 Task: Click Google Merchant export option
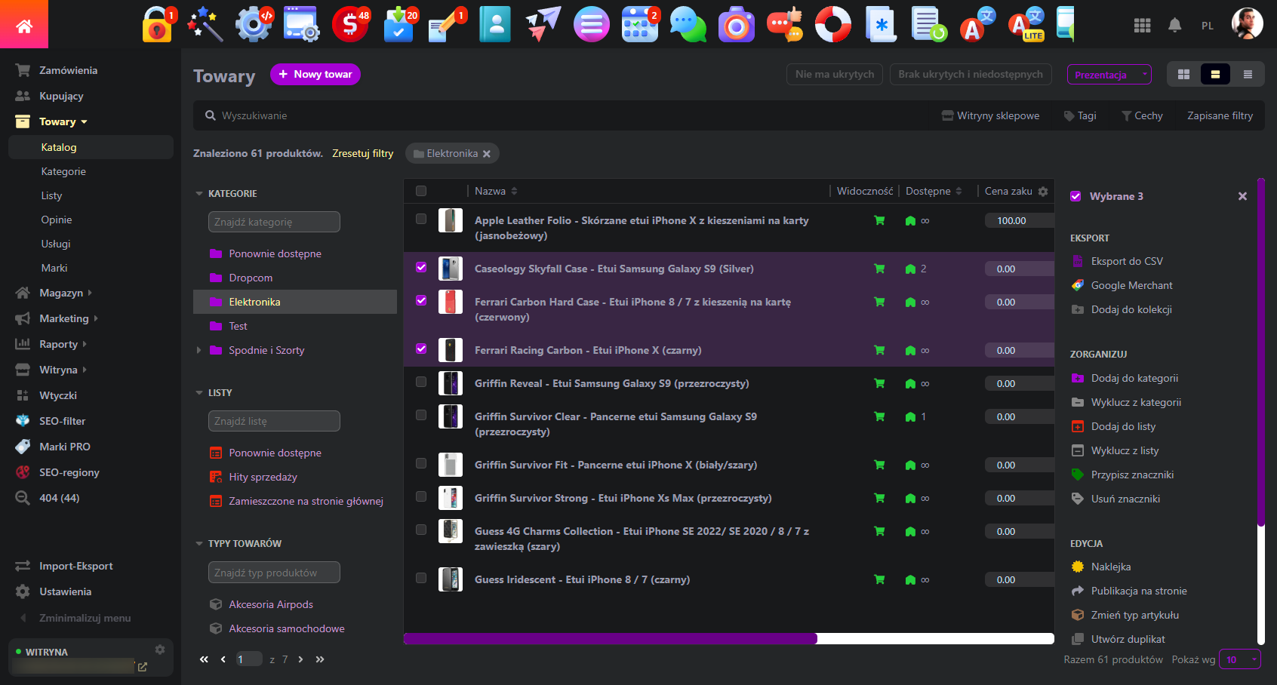click(x=1131, y=285)
